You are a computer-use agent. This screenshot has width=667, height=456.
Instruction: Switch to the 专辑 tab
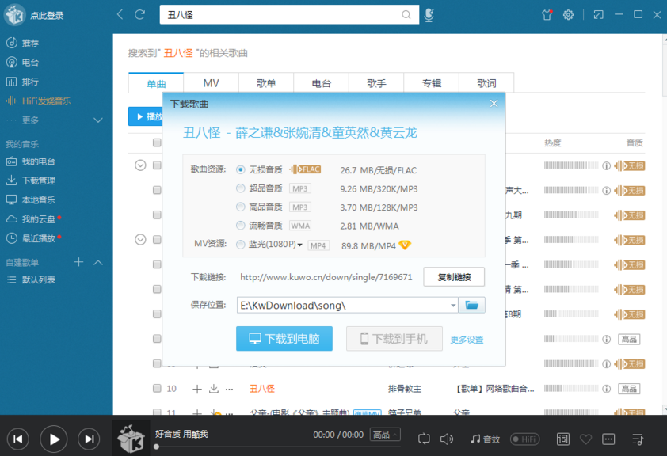coord(432,83)
